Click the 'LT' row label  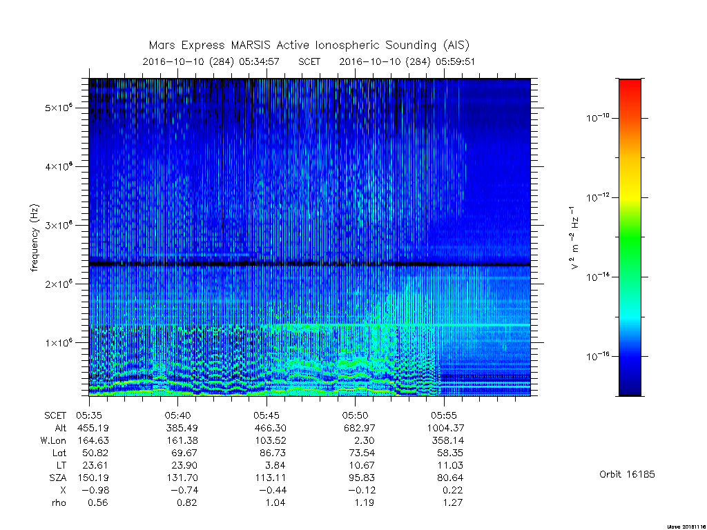(61, 465)
